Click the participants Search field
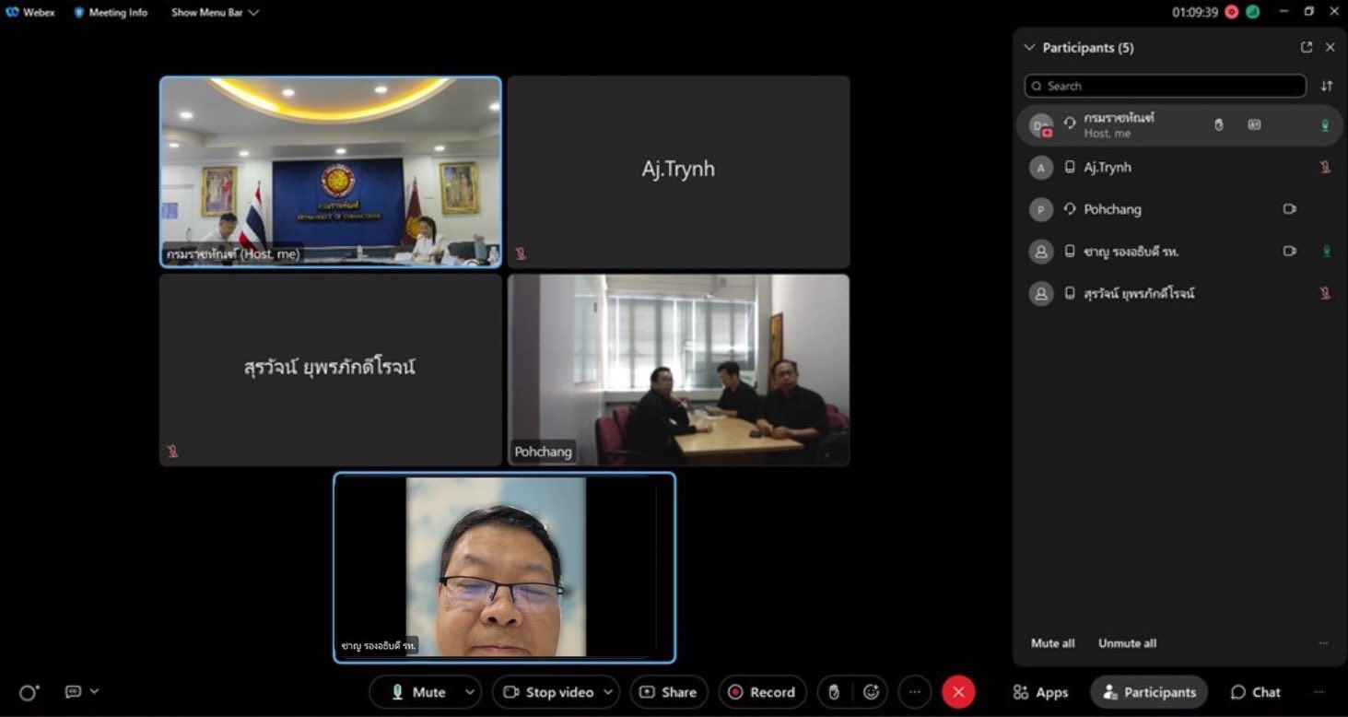This screenshot has width=1348, height=717. [x=1165, y=86]
